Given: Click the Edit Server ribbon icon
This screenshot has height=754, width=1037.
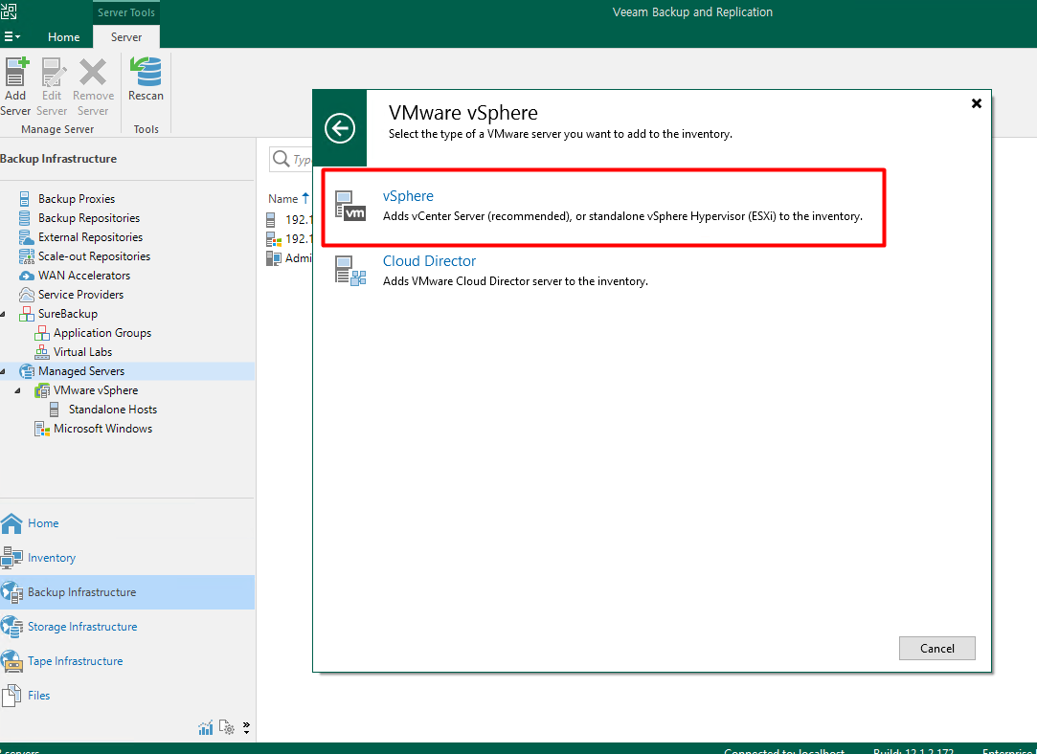Looking at the screenshot, I should click(53, 72).
